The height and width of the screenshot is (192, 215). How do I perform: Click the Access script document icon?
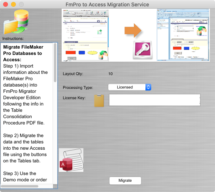[71, 160]
